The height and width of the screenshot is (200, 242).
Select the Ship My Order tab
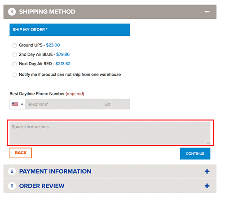coord(70,30)
